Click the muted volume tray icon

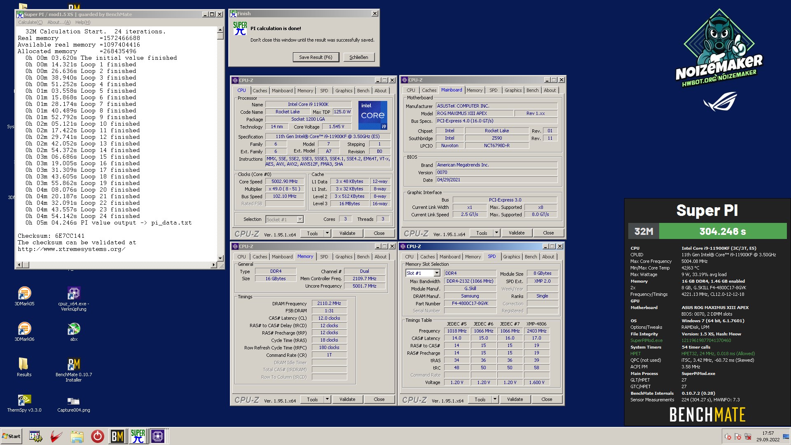point(728,437)
